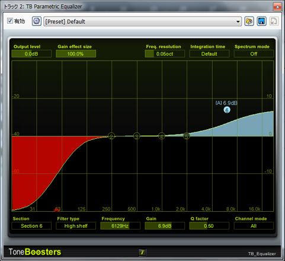Adjust the Gain effect size 100.0% slider
The height and width of the screenshot is (261, 285).
pyautogui.click(x=76, y=54)
